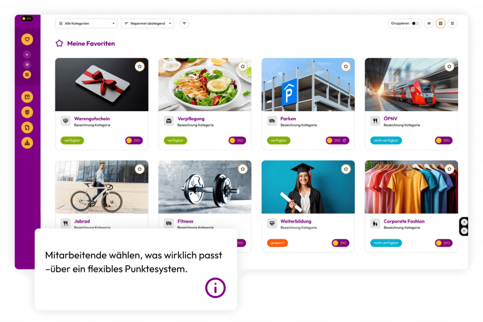This screenshot has height=322, width=483.
Task: Click the gesperrt status badge
Action: (x=277, y=243)
